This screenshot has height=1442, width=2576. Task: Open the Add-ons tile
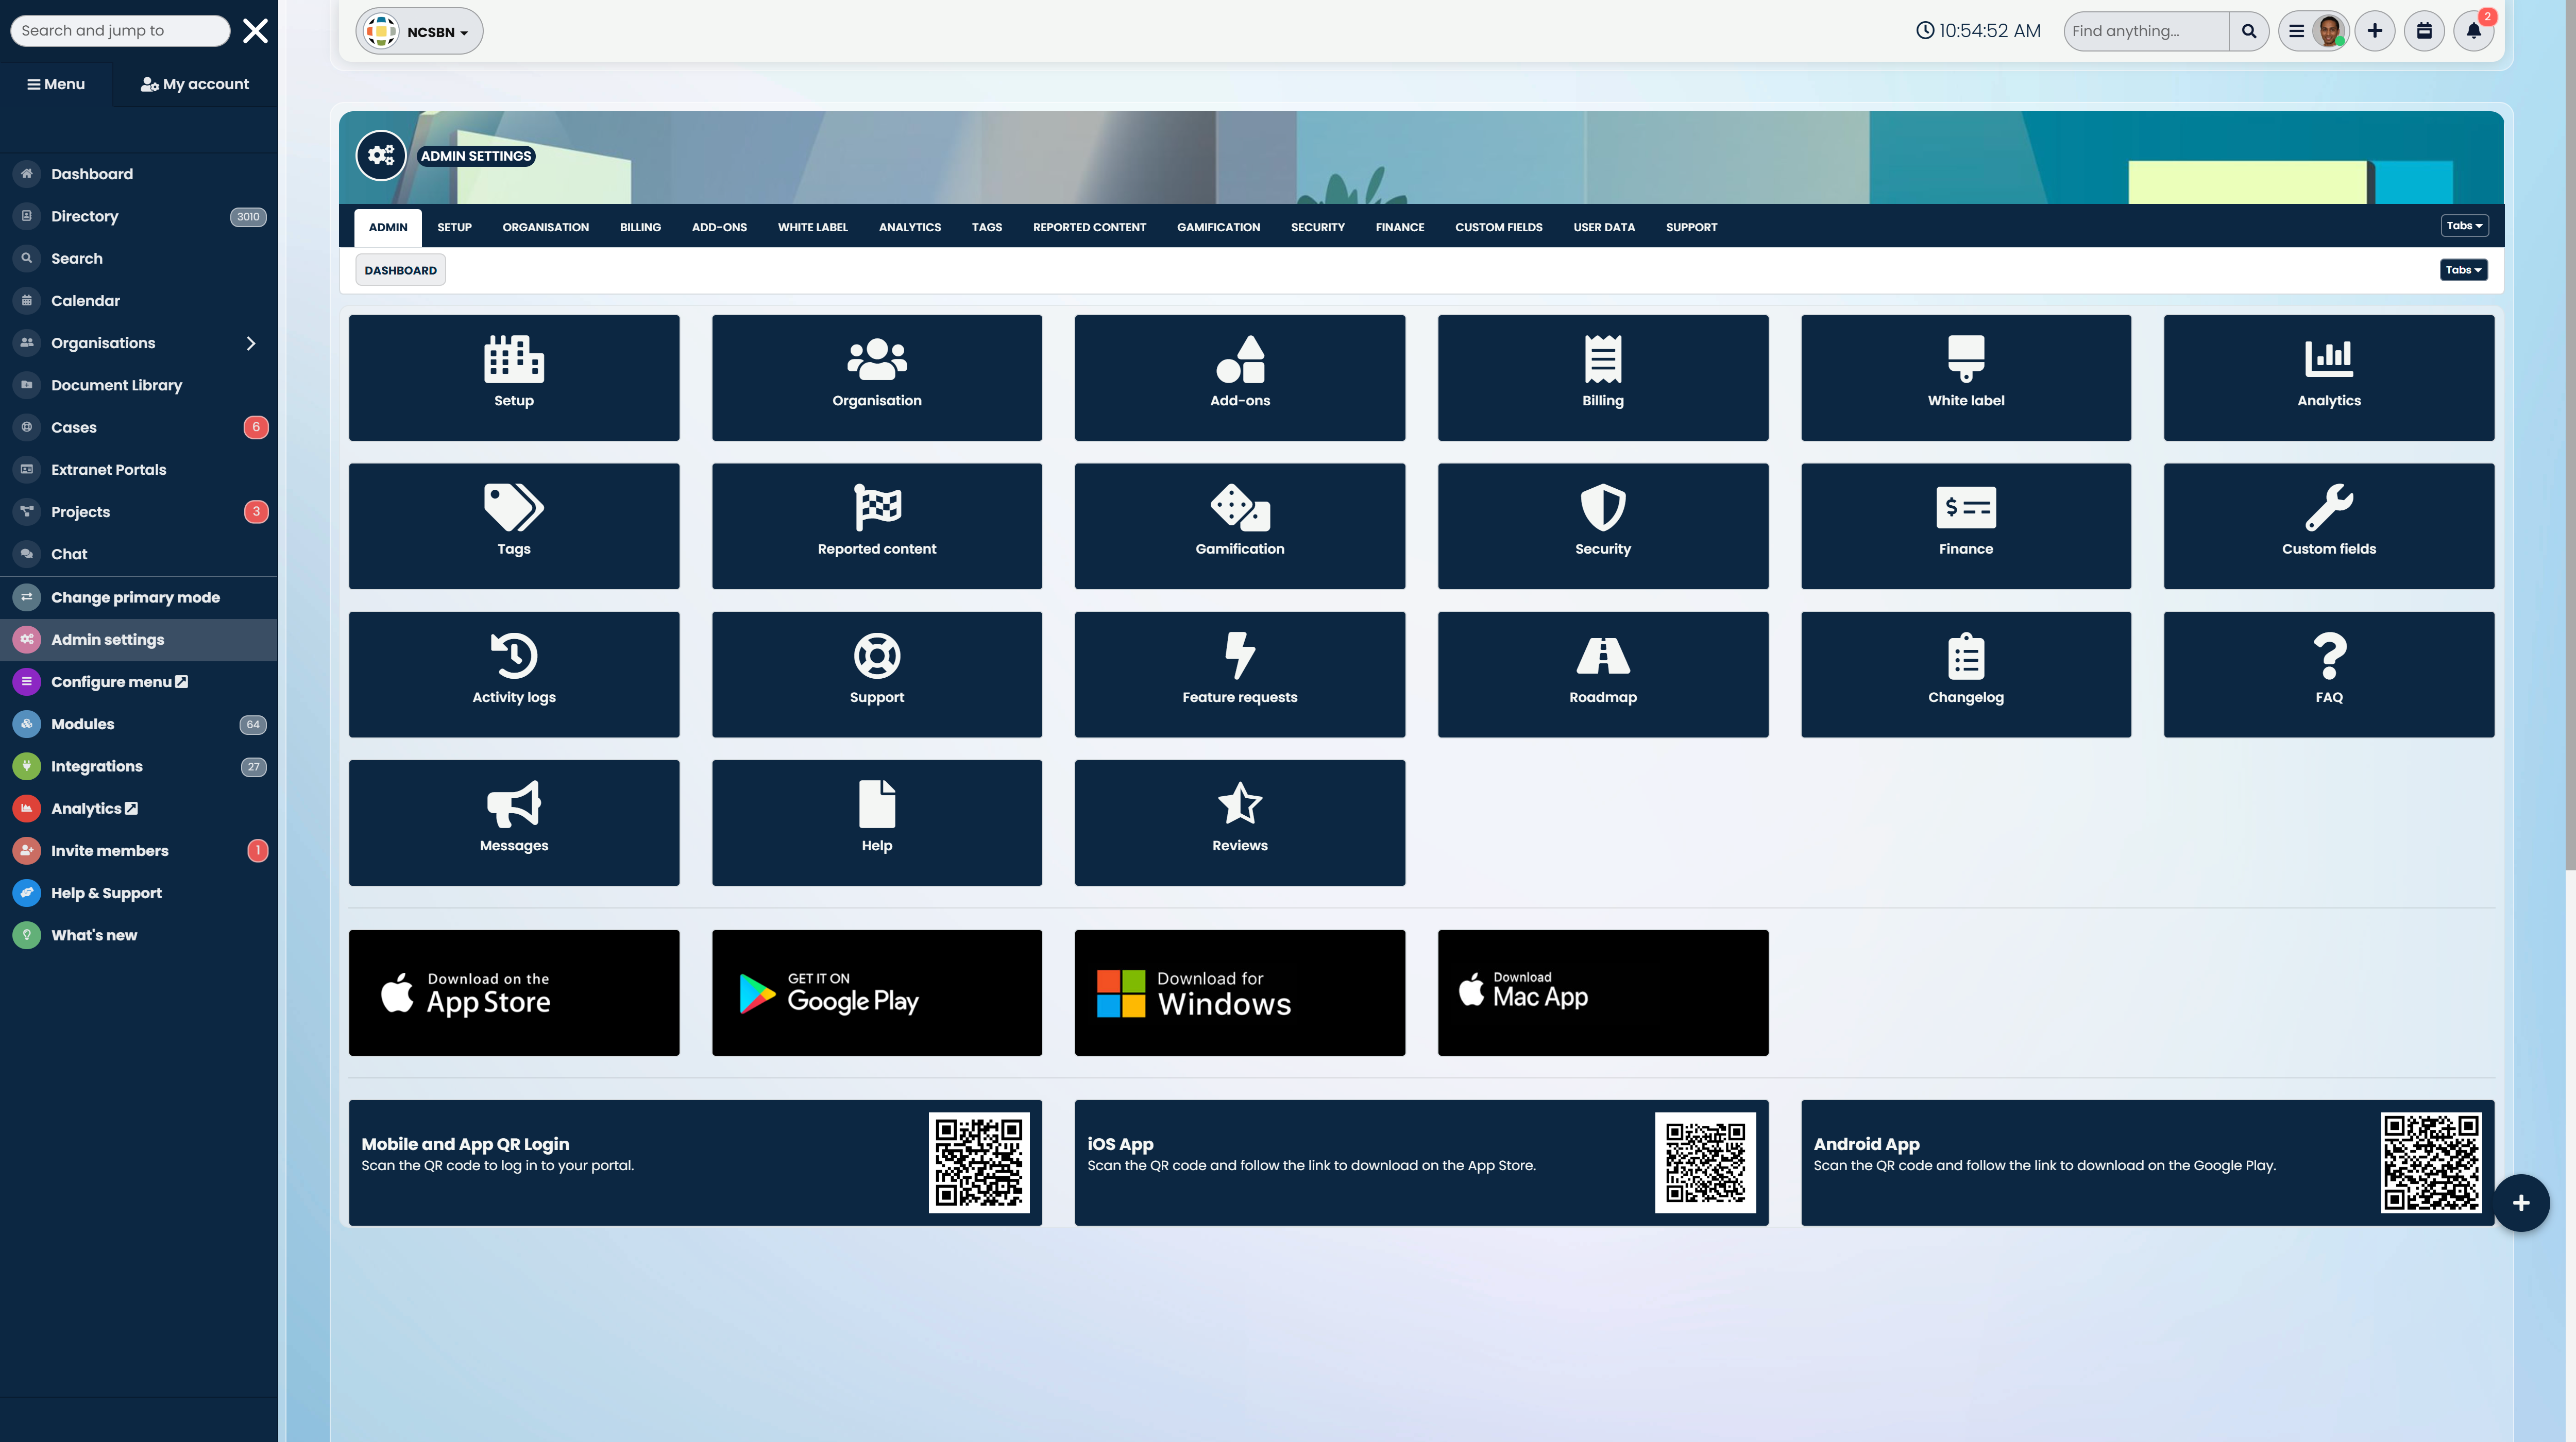(1240, 377)
